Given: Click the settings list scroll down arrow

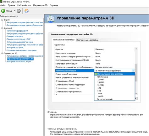Looking at the screenshot, I should pos(136,93).
